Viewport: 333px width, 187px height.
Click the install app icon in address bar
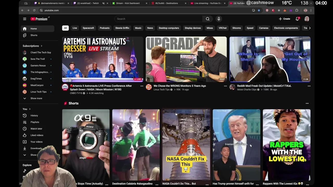[253, 10]
